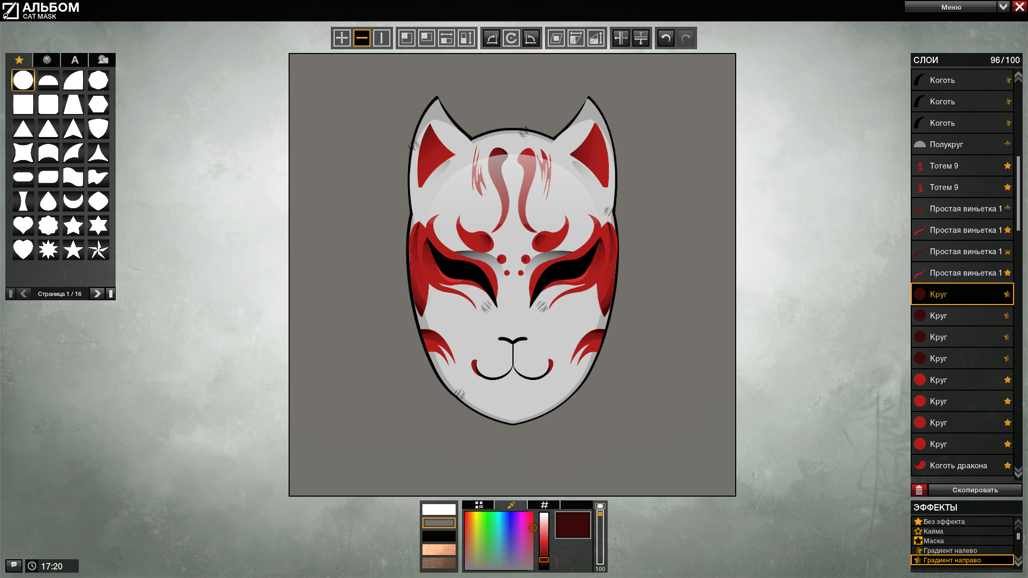Select the eyedropper color picker tab
The width and height of the screenshot is (1028, 578).
tap(511, 505)
